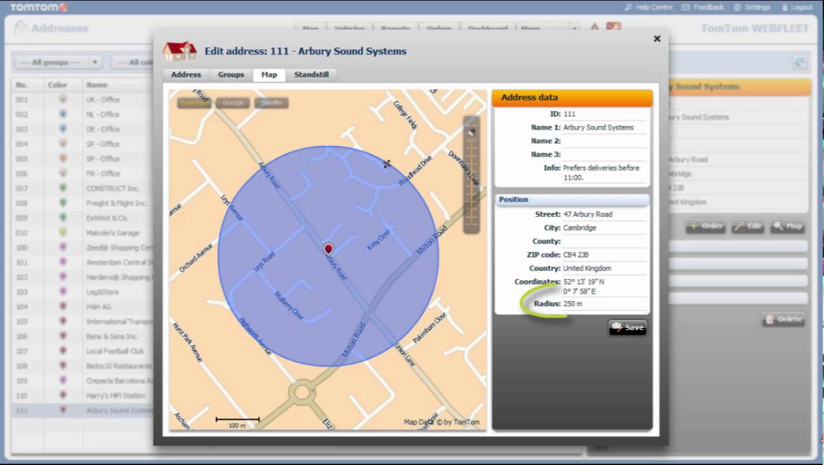Click the Street field 47 Arbury Road
This screenshot has width=824, height=465.
605,214
